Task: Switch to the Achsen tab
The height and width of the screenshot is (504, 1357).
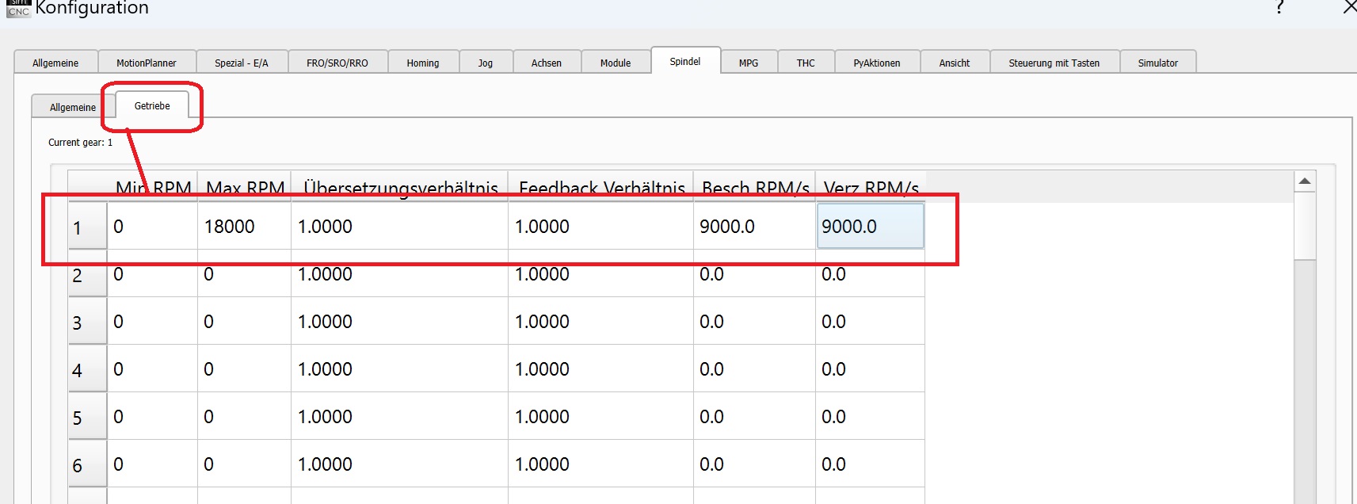Action: tap(546, 63)
